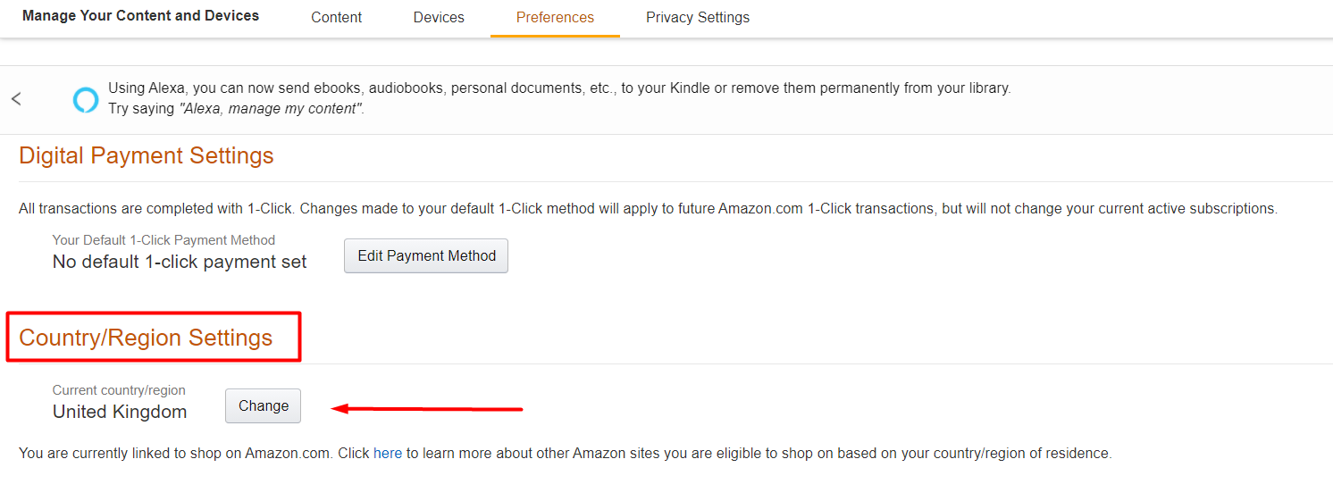1333x501 pixels.
Task: Click the 'All transactions are completed with 1-Click' paragraph
Action: pos(648,209)
